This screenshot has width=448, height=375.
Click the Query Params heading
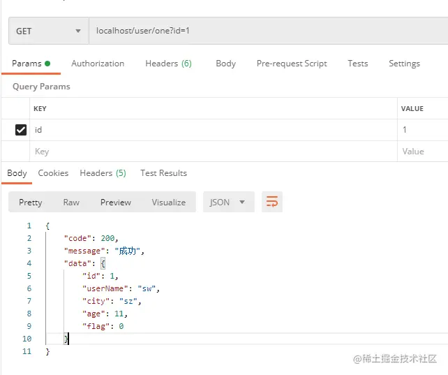(x=41, y=87)
